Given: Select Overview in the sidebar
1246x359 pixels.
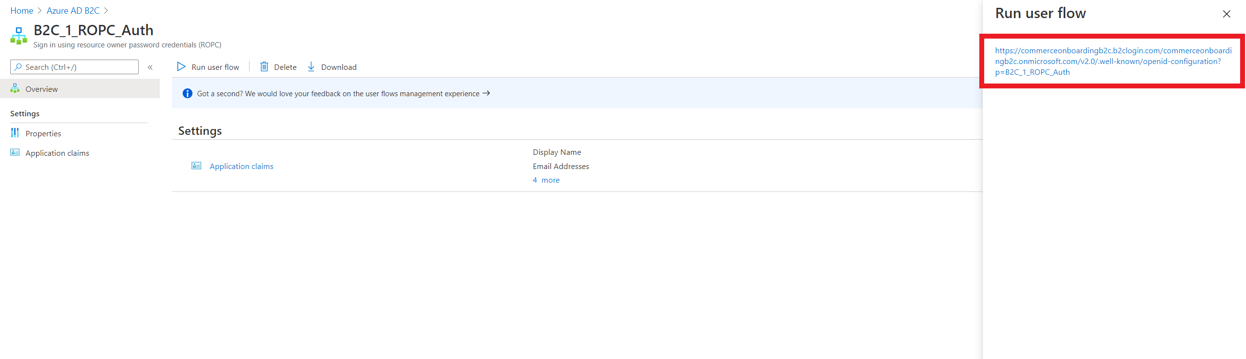Looking at the screenshot, I should (x=80, y=89).
